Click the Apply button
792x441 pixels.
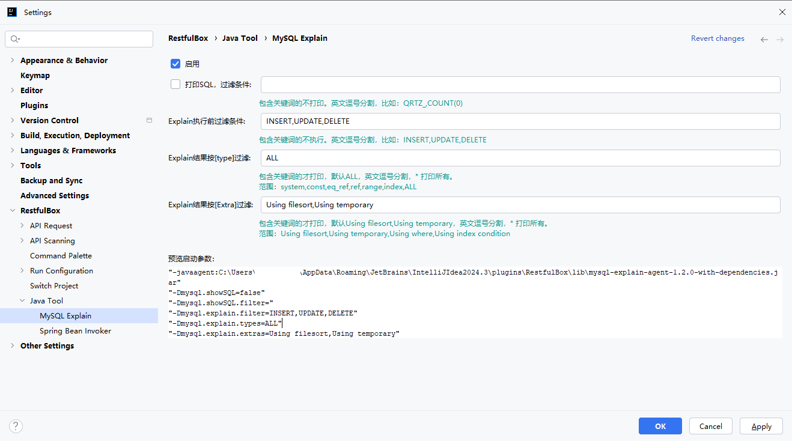(761, 426)
